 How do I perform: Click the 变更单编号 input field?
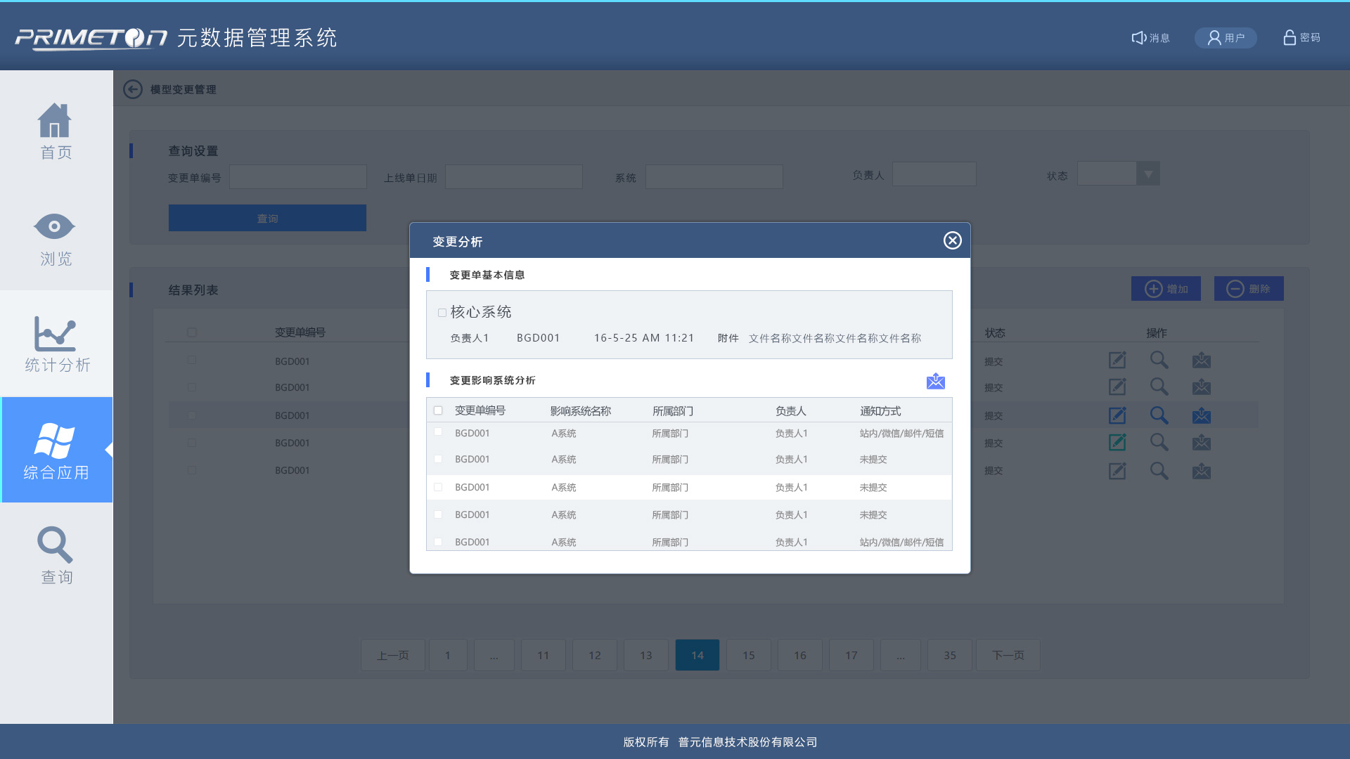(297, 177)
